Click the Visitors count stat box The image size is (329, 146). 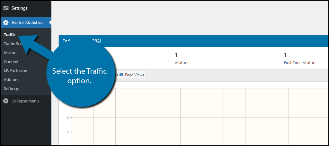point(222,58)
